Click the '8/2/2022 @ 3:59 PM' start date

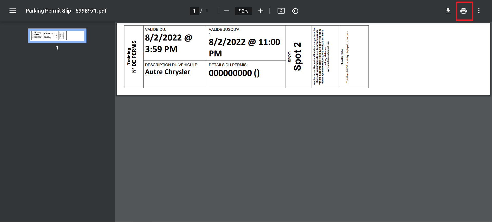pos(169,43)
